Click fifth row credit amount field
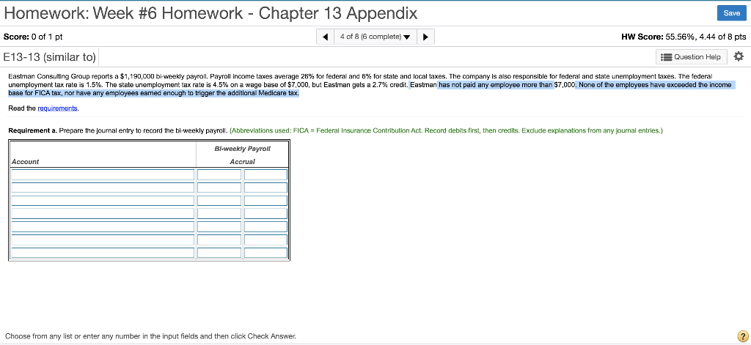 pyautogui.click(x=265, y=226)
